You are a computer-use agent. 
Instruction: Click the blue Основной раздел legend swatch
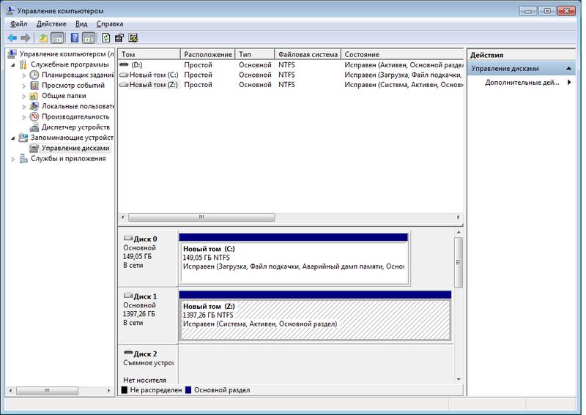click(x=188, y=390)
